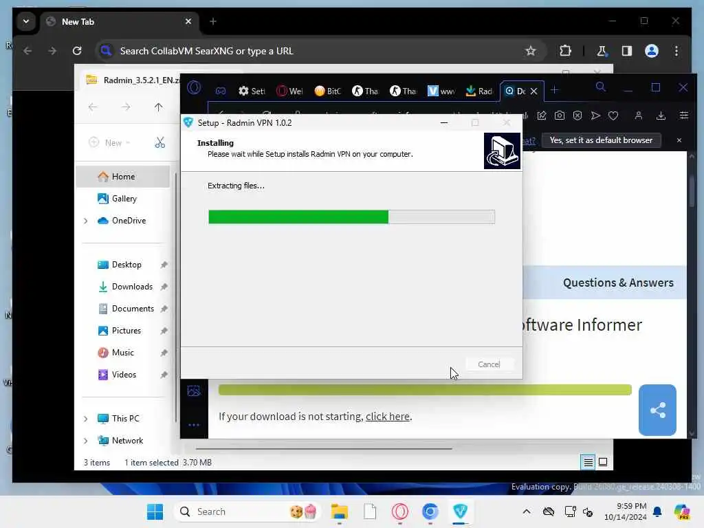Expand the Network node

(85, 441)
